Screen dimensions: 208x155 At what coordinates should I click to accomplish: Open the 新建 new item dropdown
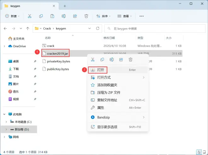(x=12, y=16)
